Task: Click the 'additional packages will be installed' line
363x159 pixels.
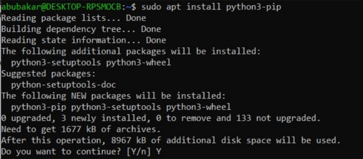Action: tap(131, 51)
